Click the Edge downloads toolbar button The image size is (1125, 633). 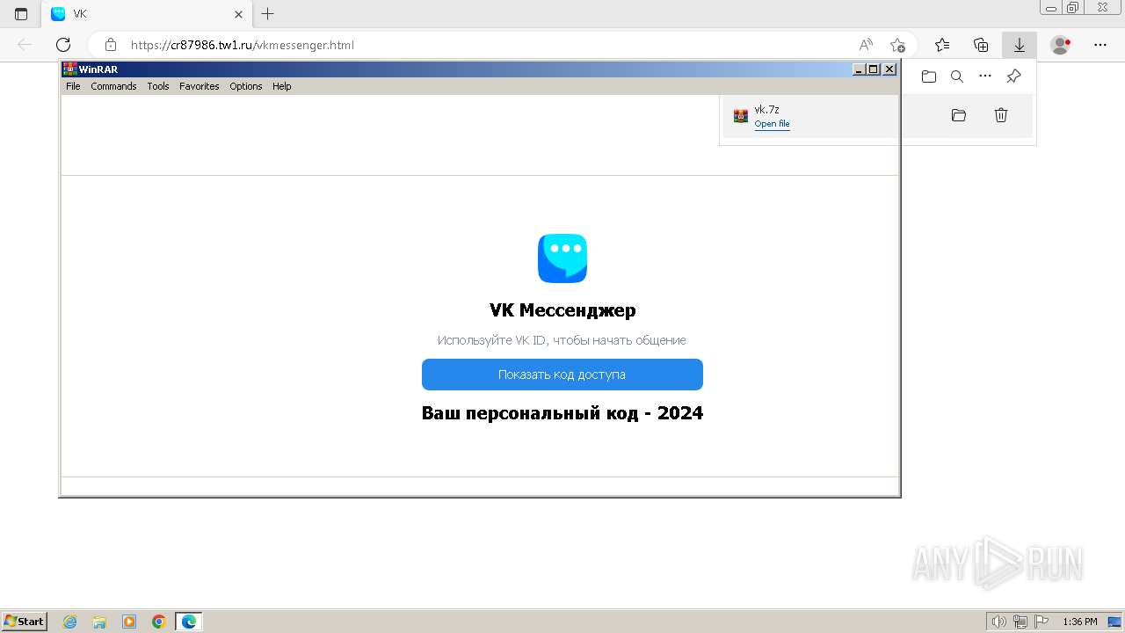click(1020, 45)
